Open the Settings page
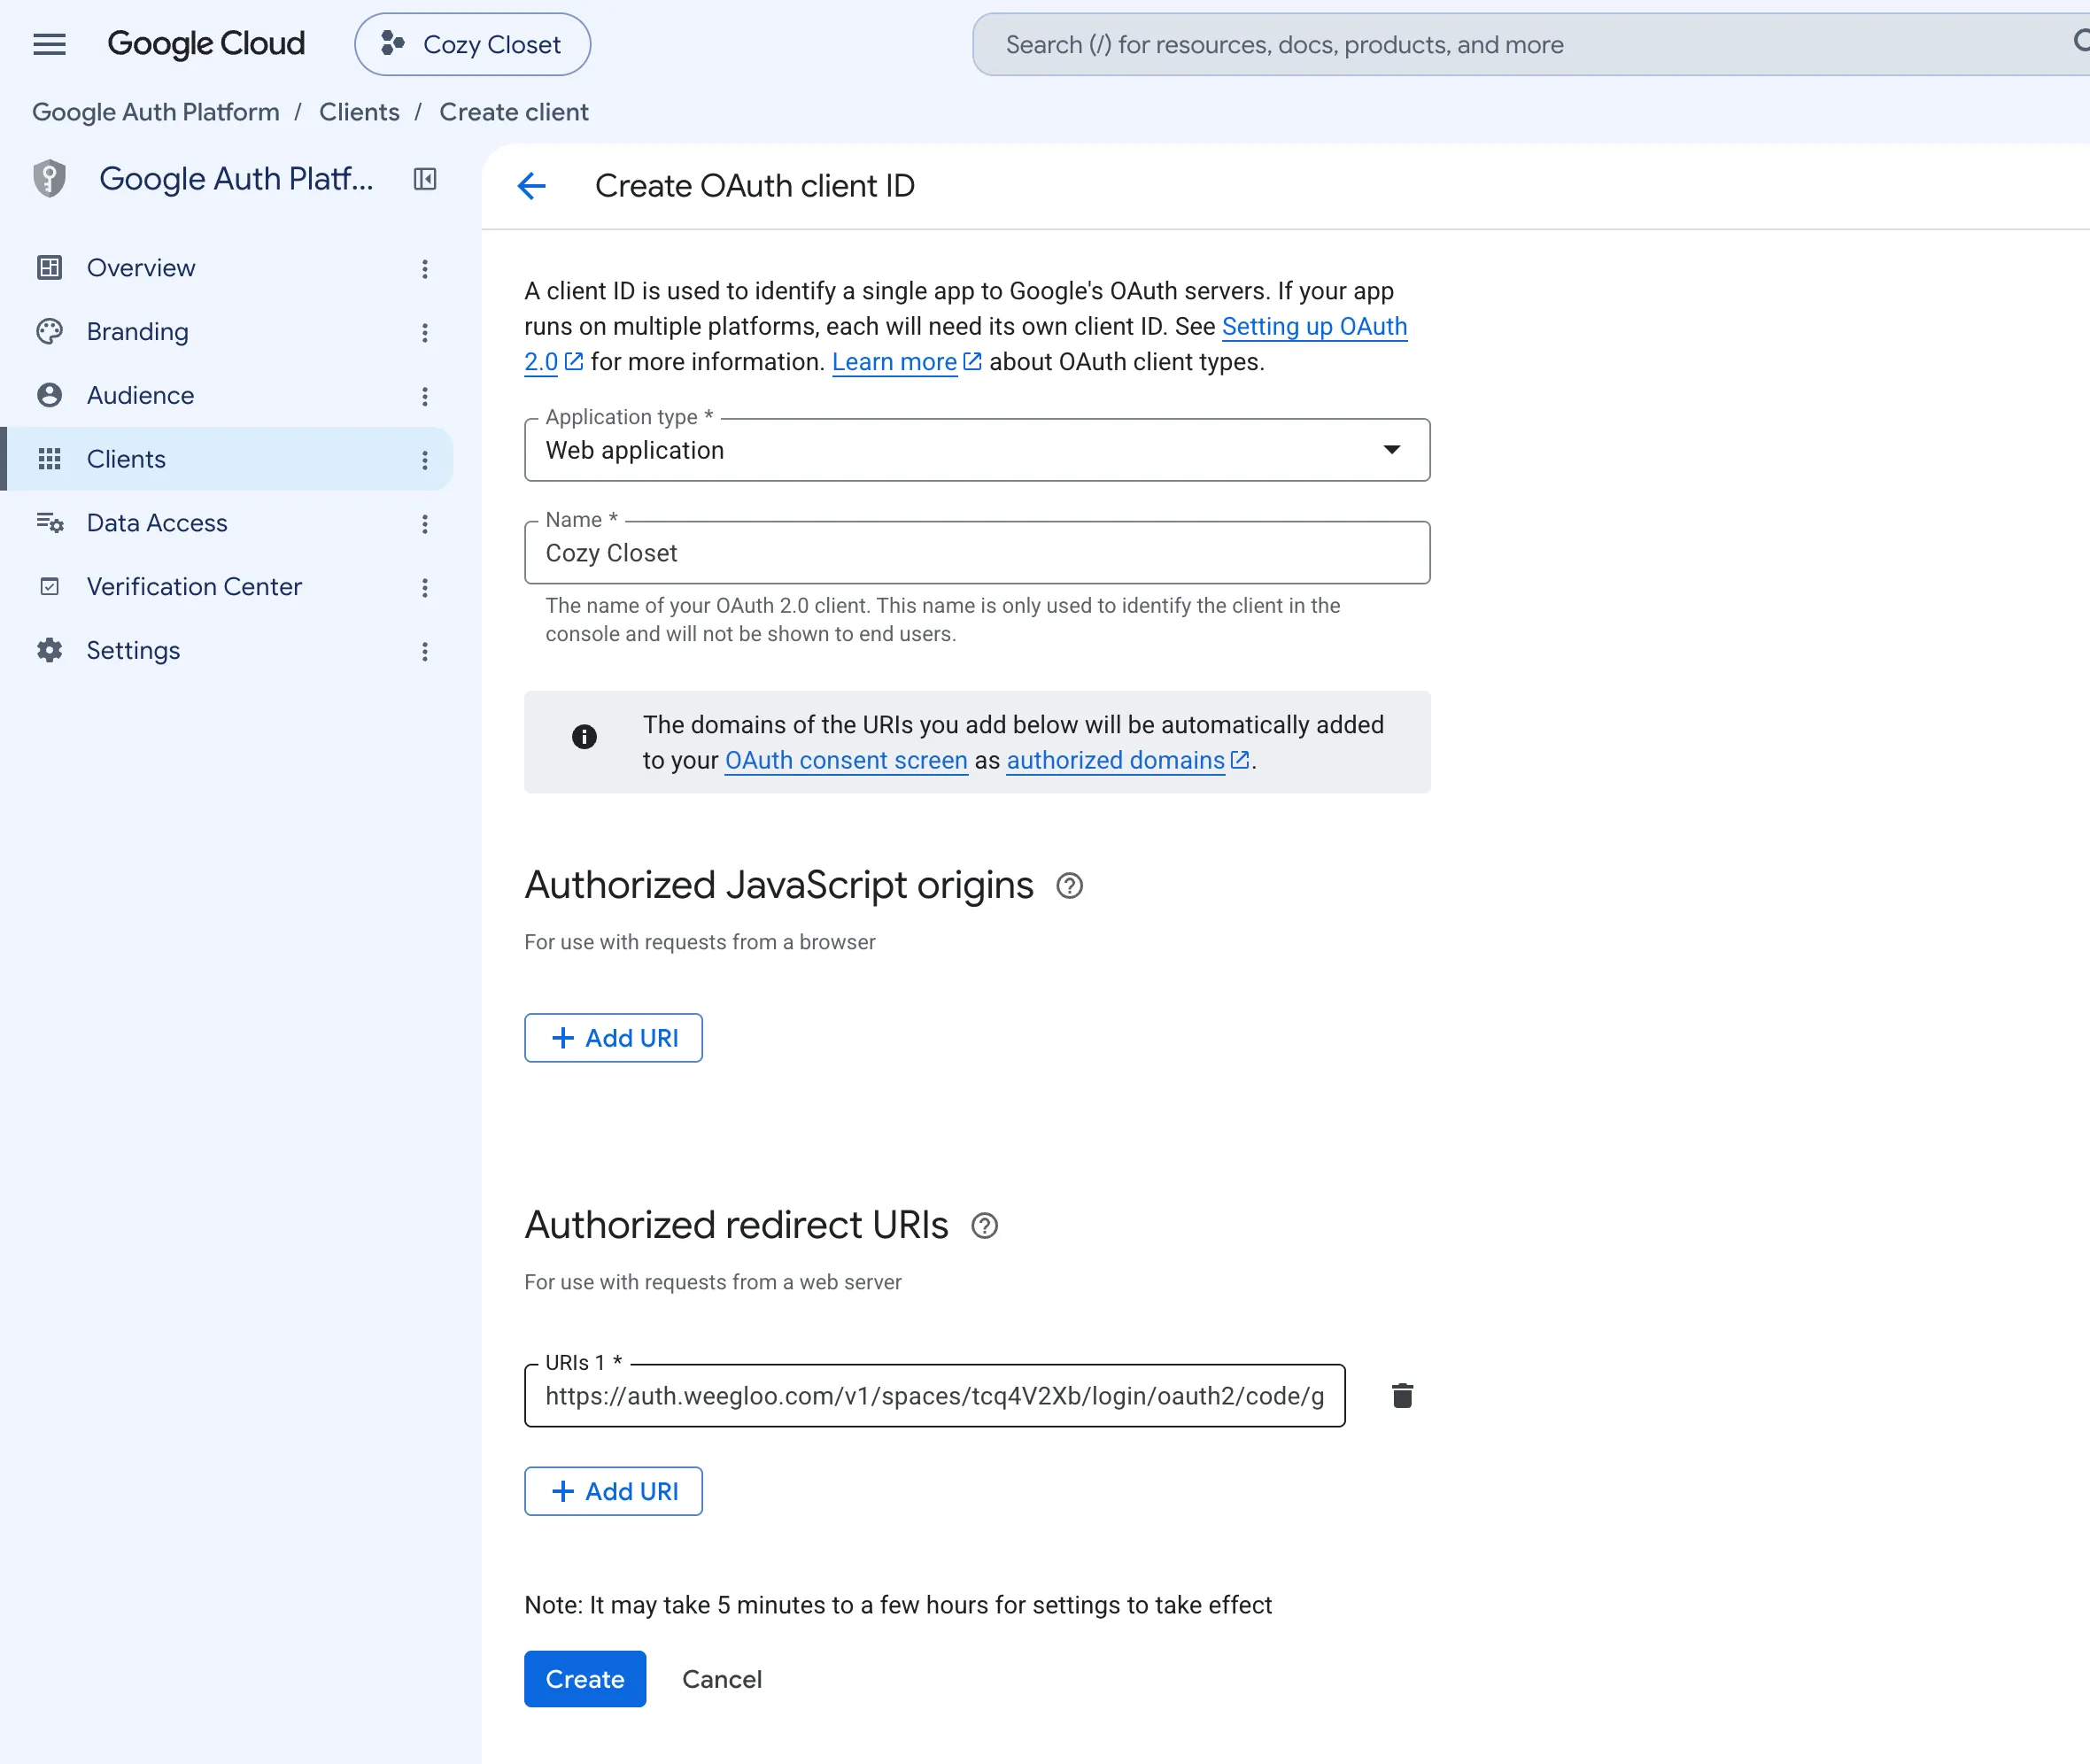The height and width of the screenshot is (1764, 2090). 133,651
